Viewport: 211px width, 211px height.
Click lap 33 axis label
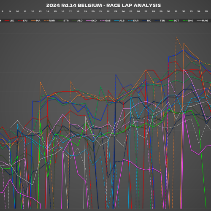tap(191, 11)
